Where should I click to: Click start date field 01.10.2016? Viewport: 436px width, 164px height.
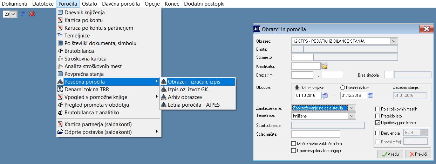pos(308,95)
